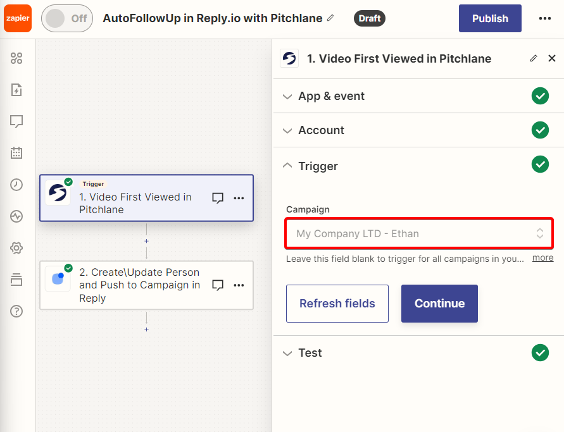This screenshot has width=564, height=432.
Task: Open the history clock icon in sidebar
Action: click(x=16, y=185)
